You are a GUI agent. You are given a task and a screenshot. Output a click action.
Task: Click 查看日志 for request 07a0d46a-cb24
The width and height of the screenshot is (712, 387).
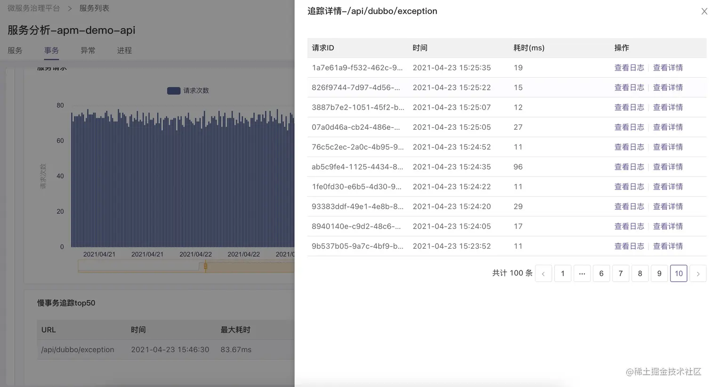point(629,127)
